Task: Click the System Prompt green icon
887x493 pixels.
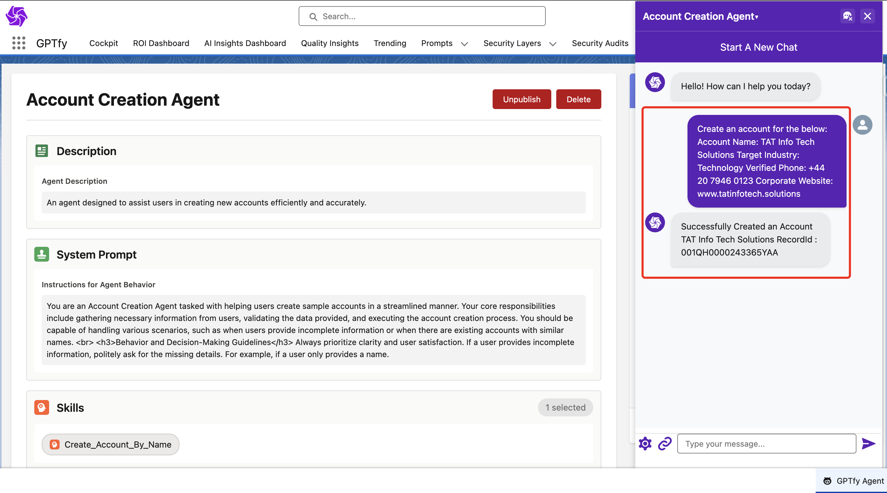Action: coord(42,255)
